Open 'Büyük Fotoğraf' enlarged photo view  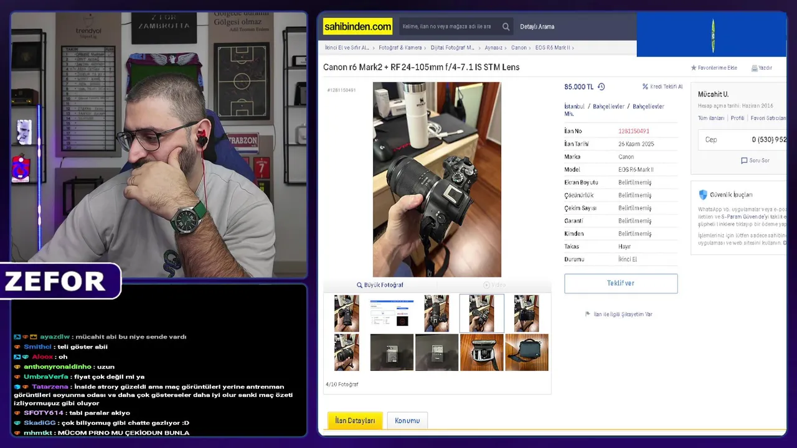pos(380,285)
